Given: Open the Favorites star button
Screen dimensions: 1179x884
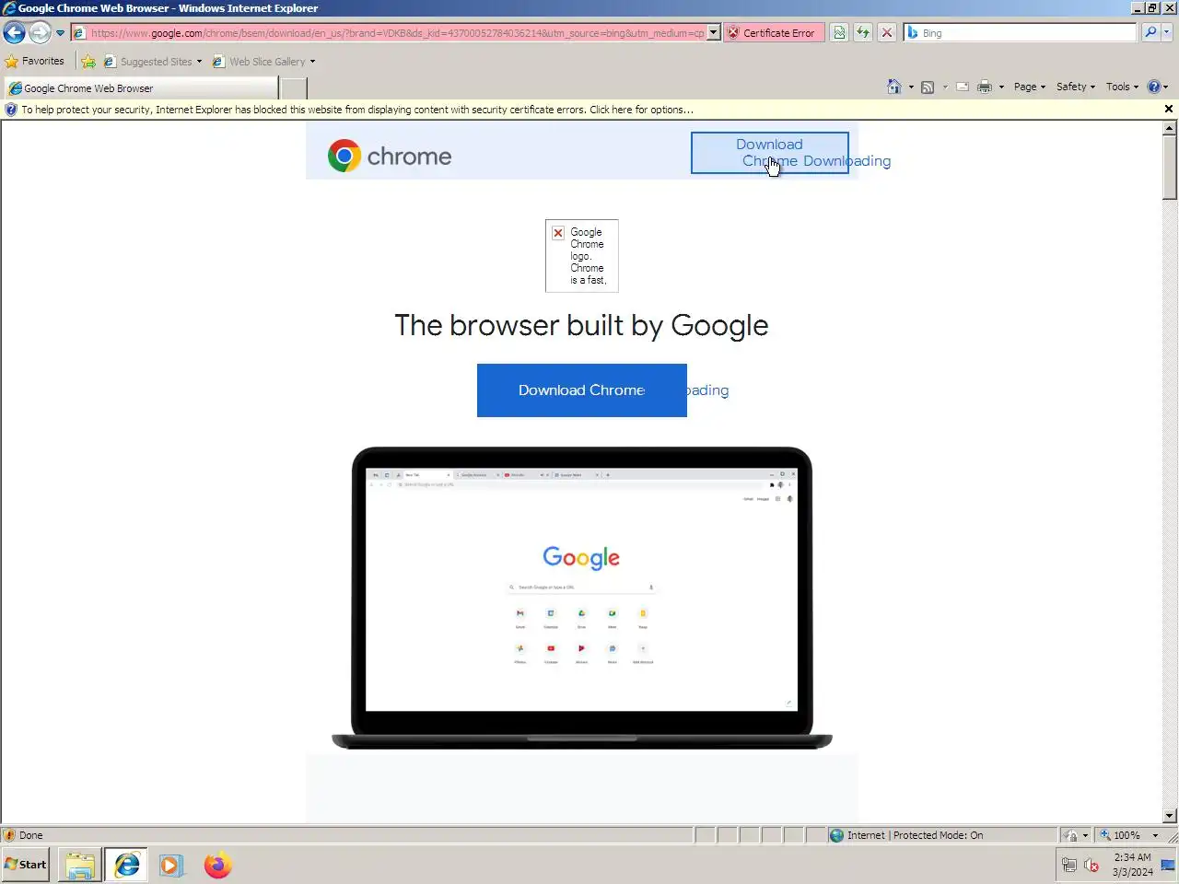Looking at the screenshot, I should [x=35, y=62].
